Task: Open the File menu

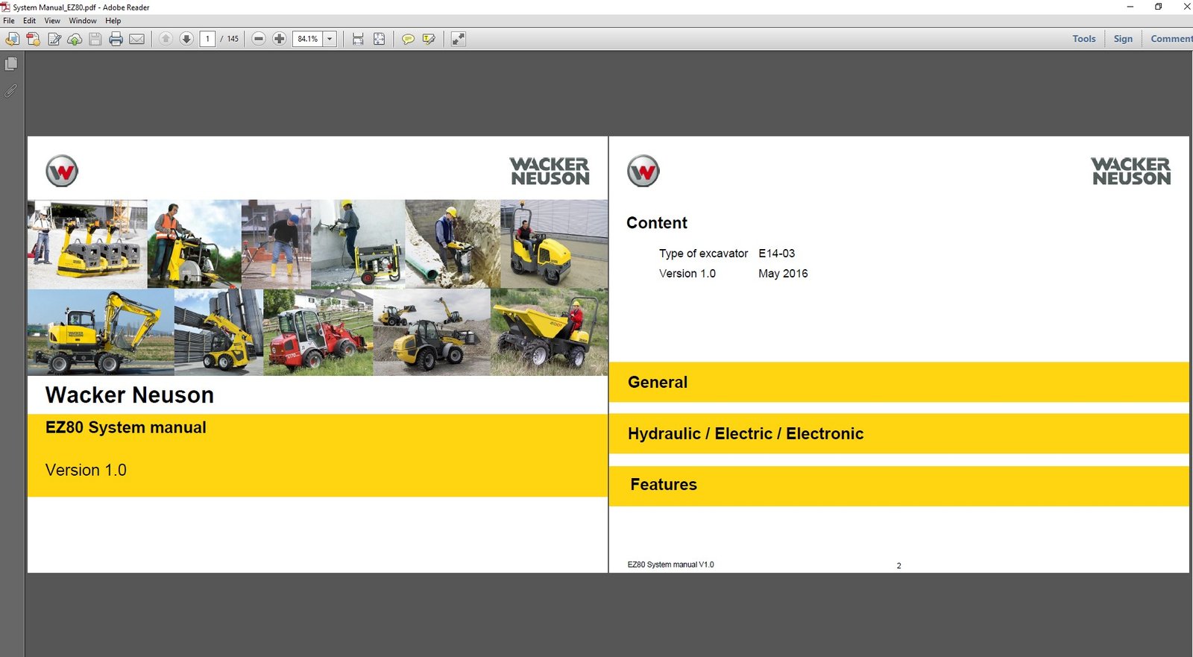Action: coord(9,21)
